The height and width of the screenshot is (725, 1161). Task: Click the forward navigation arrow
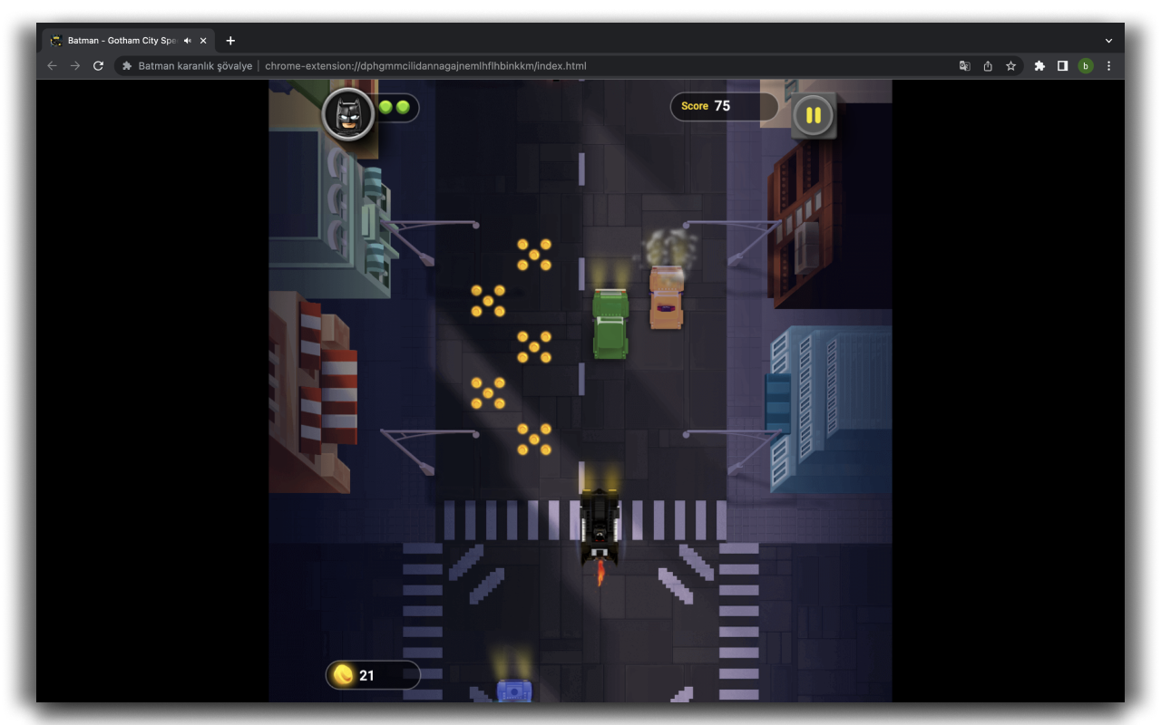74,65
